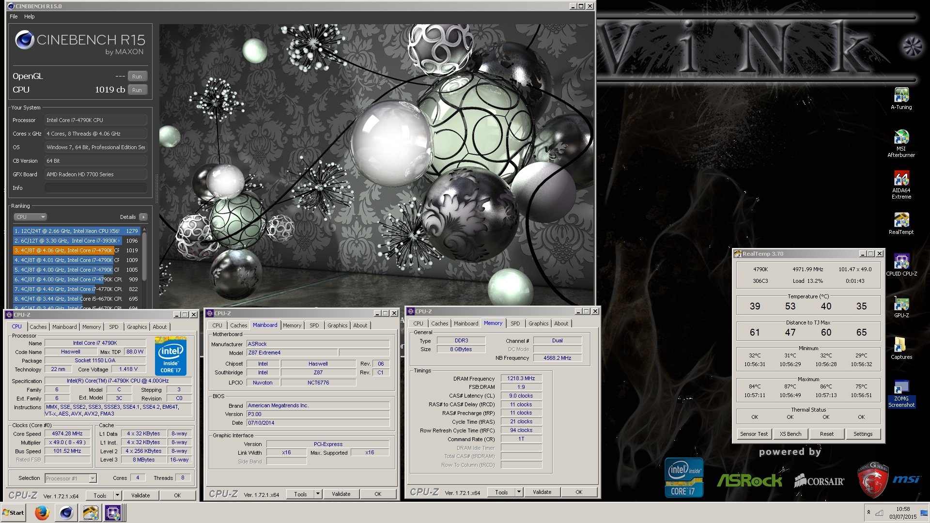Open Captures folder on desktop

click(901, 349)
